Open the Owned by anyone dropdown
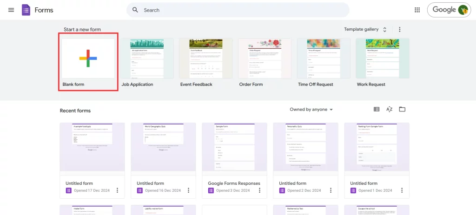This screenshot has width=476, height=215. (311, 110)
